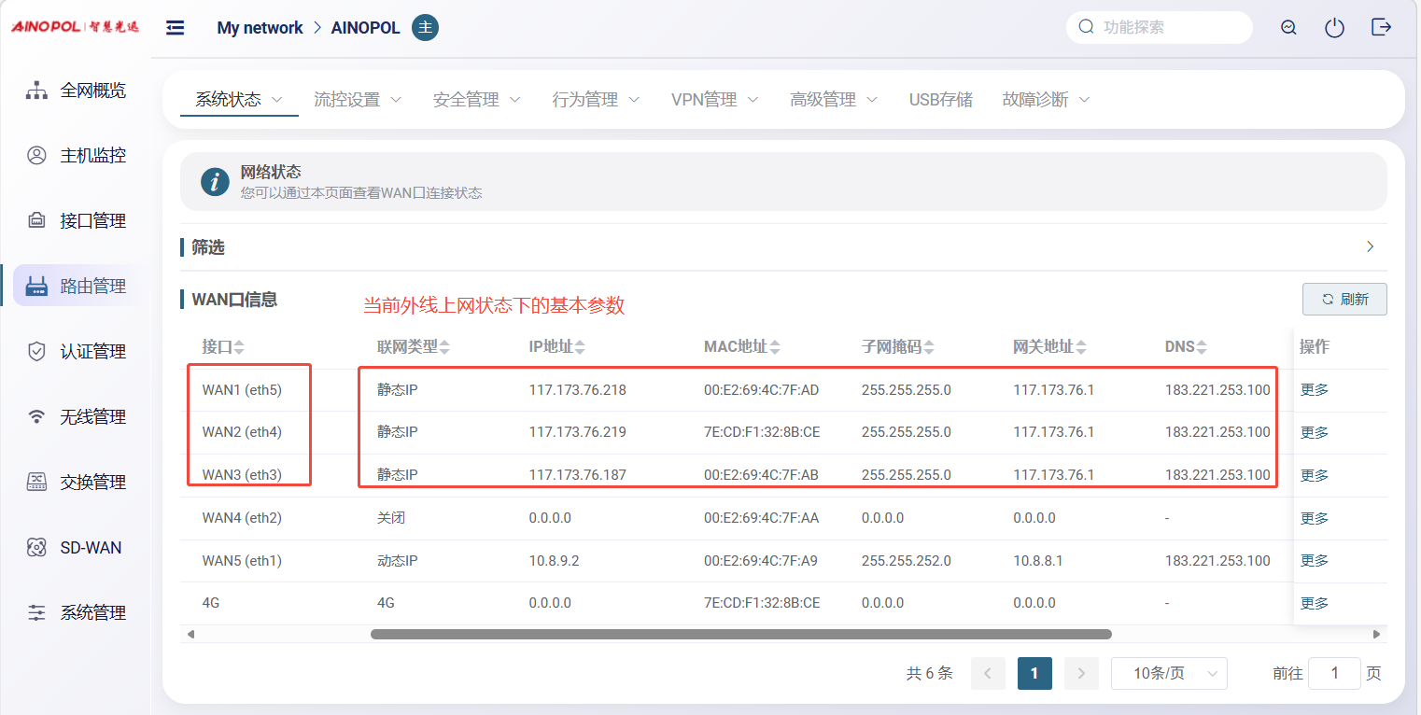Click the logout icon at top right

point(1381,28)
